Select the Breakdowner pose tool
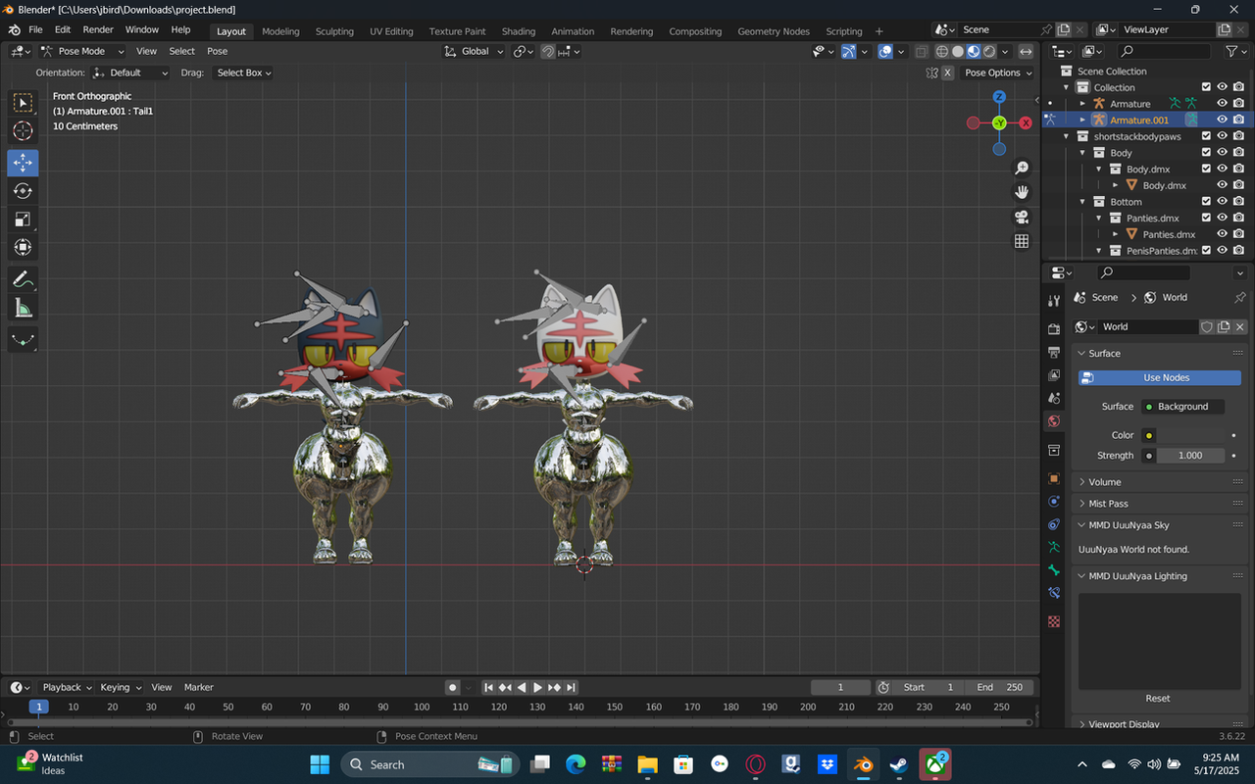Image resolution: width=1255 pixels, height=784 pixels. click(x=23, y=340)
